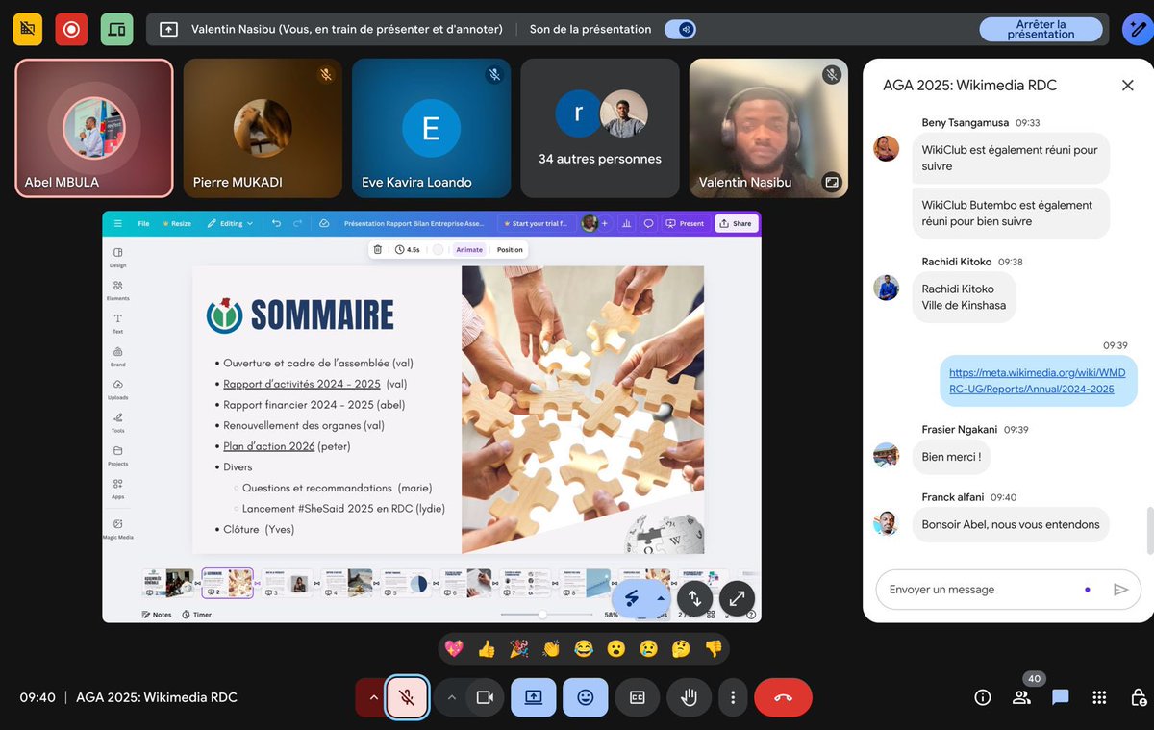
Task: Click the present screen button in call bar
Action: point(534,697)
